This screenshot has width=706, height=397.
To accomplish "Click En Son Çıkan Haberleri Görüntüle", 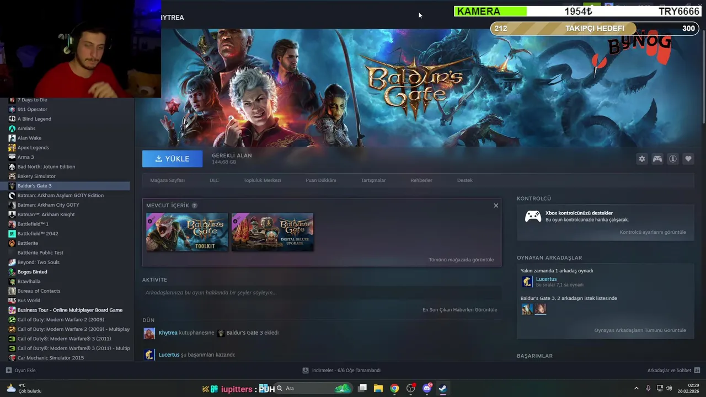I will coord(460,310).
